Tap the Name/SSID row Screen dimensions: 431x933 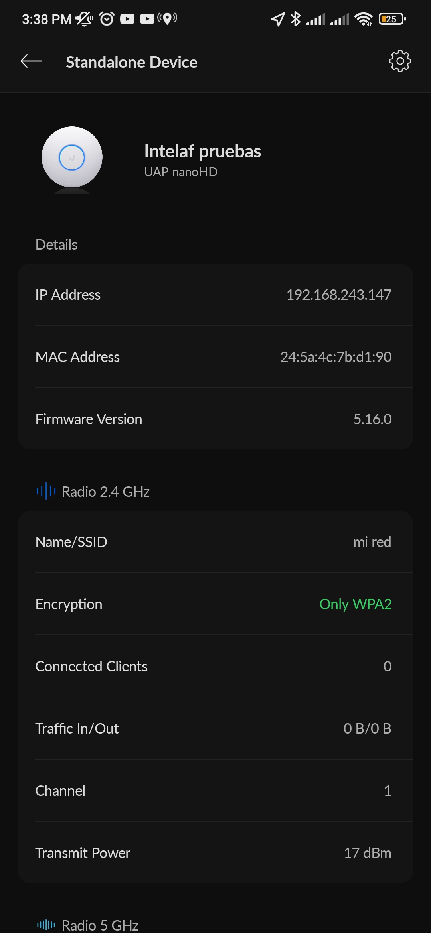coord(215,542)
